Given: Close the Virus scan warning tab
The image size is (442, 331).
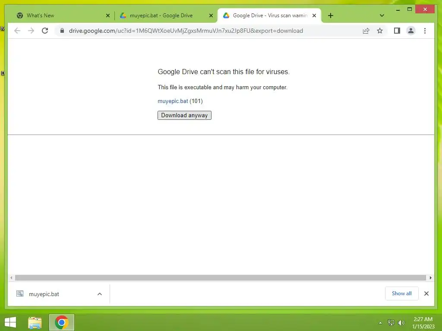Looking at the screenshot, I should pyautogui.click(x=314, y=16).
